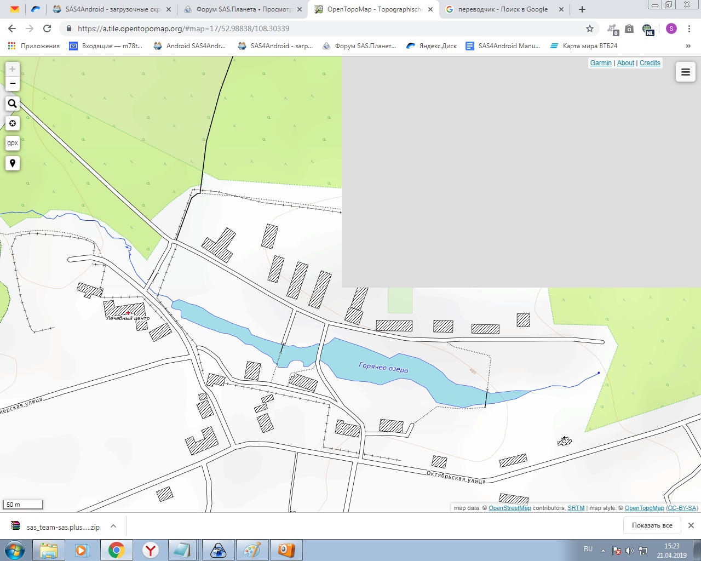
Task: Open the Windows Start menu
Action: 15,550
